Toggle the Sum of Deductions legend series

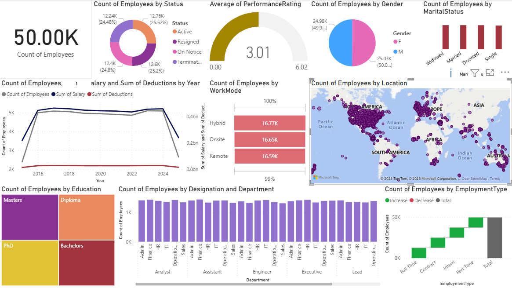[89, 94]
